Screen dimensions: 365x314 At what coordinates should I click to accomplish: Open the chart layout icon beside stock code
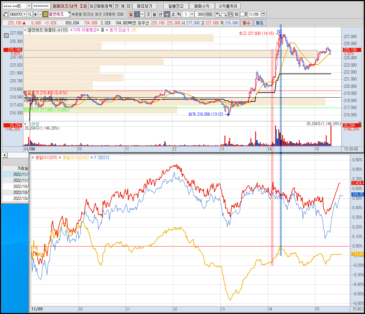click(x=6, y=15)
